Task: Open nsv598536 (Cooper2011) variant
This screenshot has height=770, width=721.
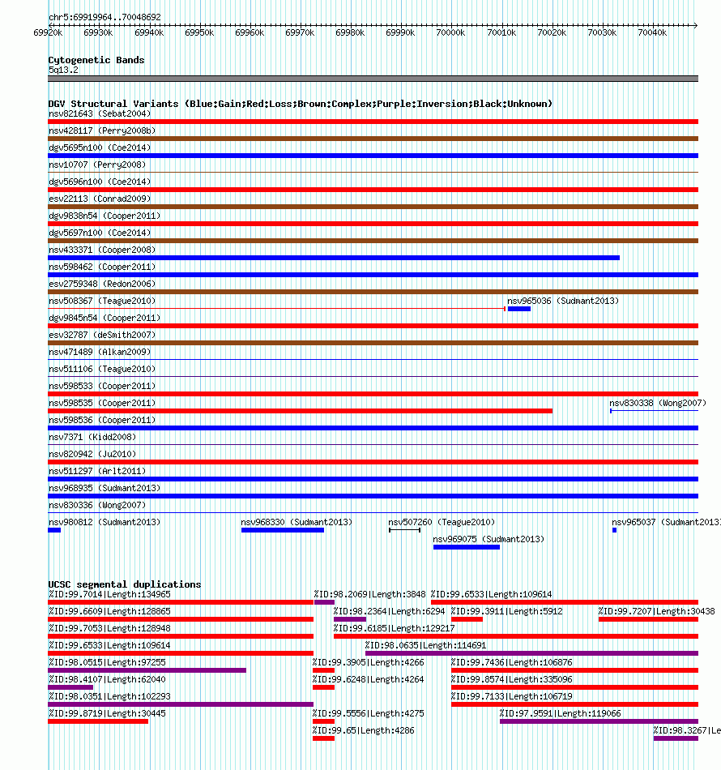Action: click(102, 421)
